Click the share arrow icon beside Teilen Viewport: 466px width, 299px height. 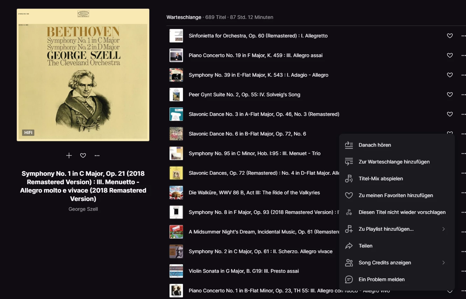[349, 246]
